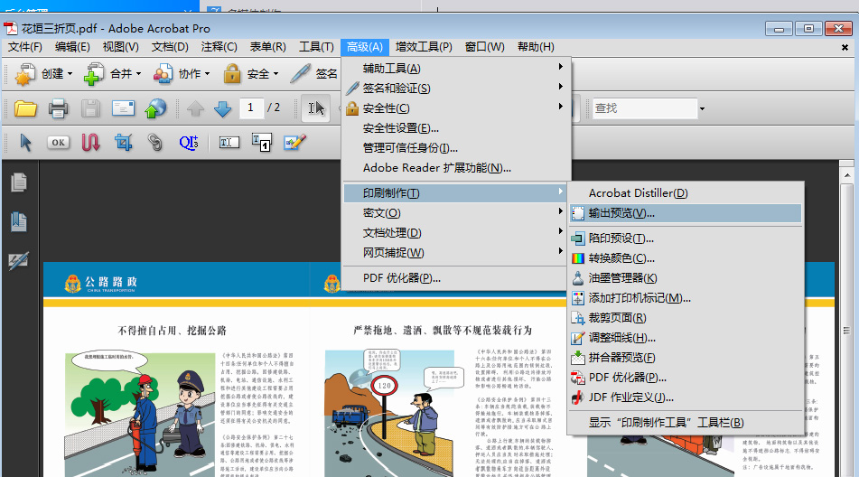Go to the next page arrow

pyautogui.click(x=222, y=108)
